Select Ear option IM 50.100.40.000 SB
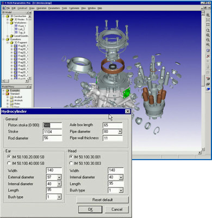The height and width of the screenshot is (218, 212). [x=9, y=163]
